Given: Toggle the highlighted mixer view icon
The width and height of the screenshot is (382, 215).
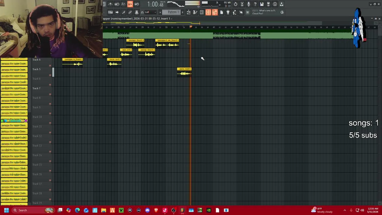Looking at the screenshot, I should [x=208, y=12].
